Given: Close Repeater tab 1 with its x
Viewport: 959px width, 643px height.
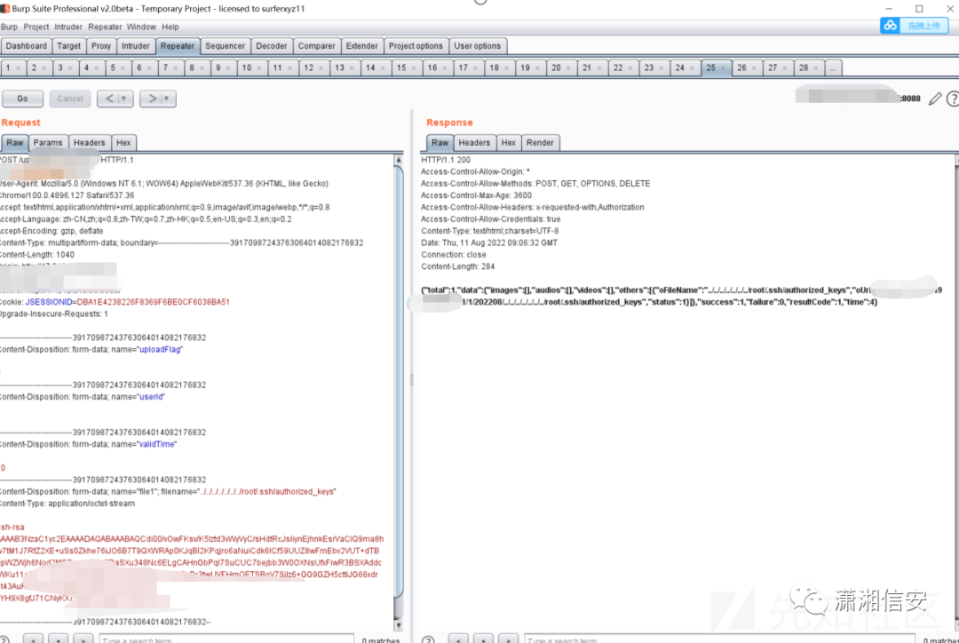Looking at the screenshot, I should (19, 67).
